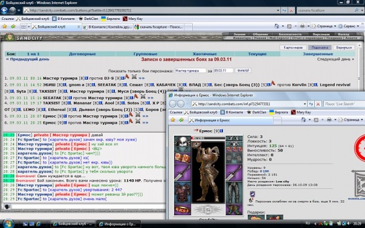Open the Групповые battles tab

pos(146,54)
